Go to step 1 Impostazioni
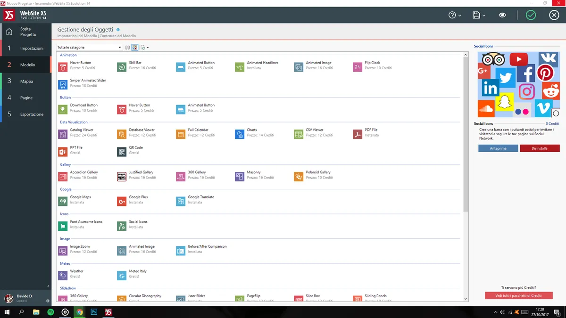Viewport: 566px width, 318px height. click(25, 48)
